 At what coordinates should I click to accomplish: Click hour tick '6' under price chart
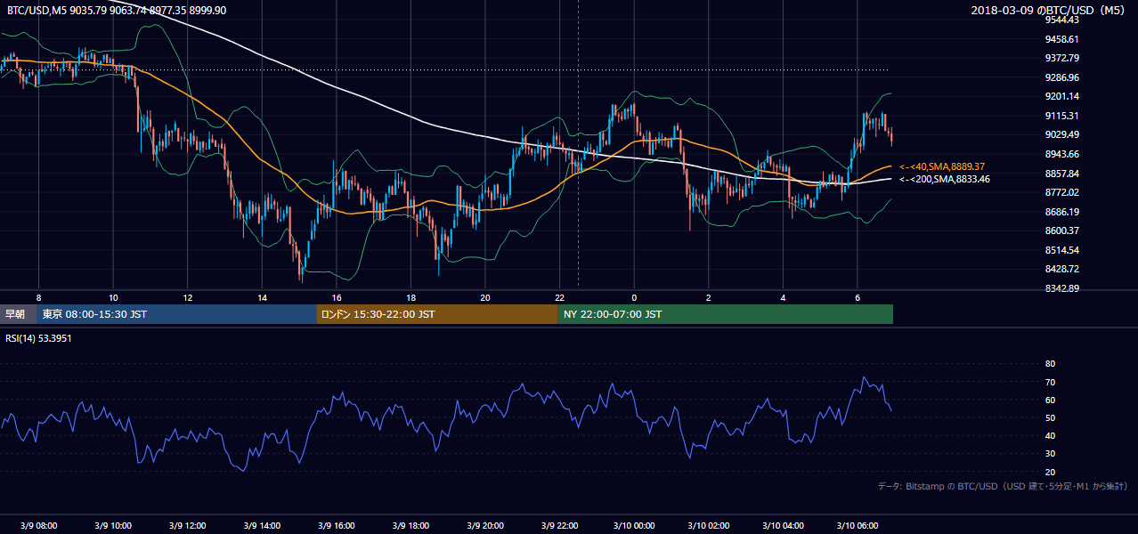click(858, 297)
